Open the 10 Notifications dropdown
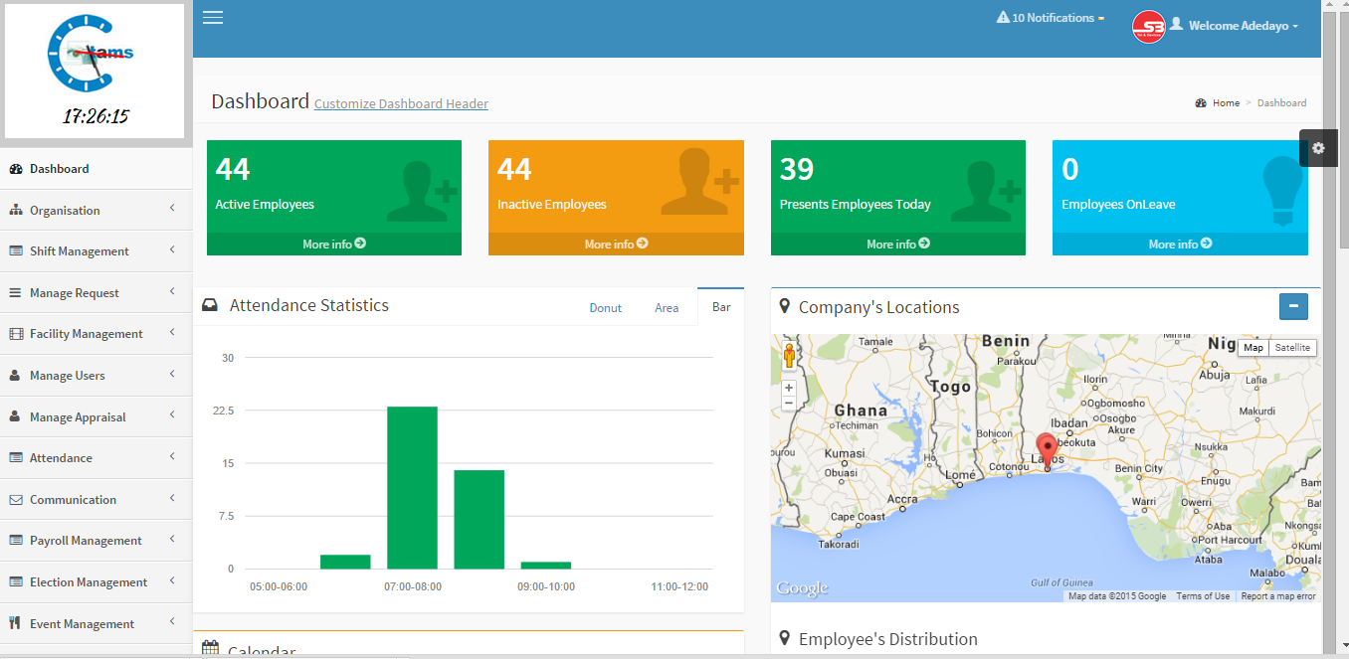 [x=1051, y=18]
